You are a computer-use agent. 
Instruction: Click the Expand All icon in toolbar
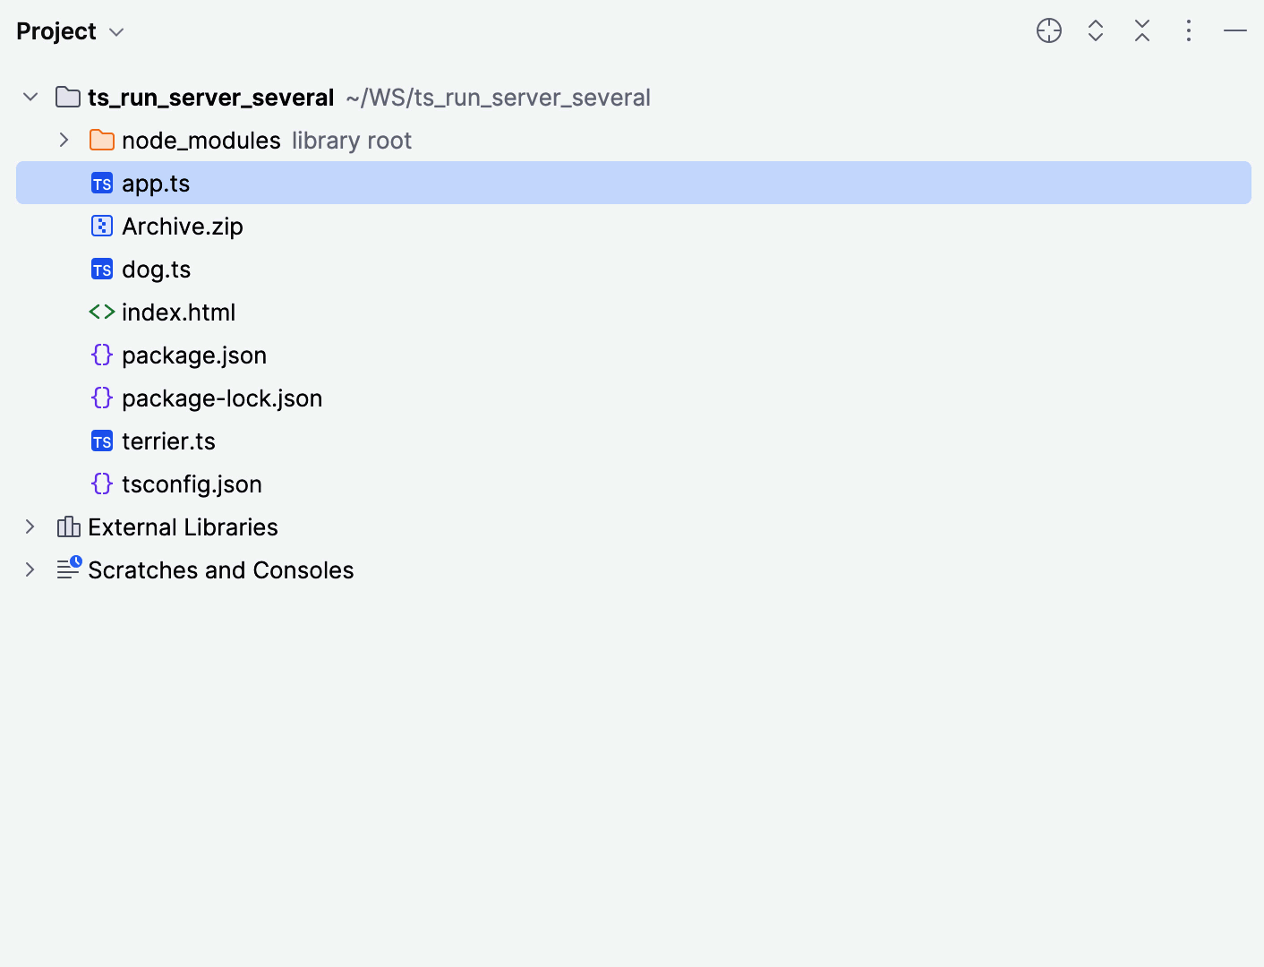pos(1095,30)
